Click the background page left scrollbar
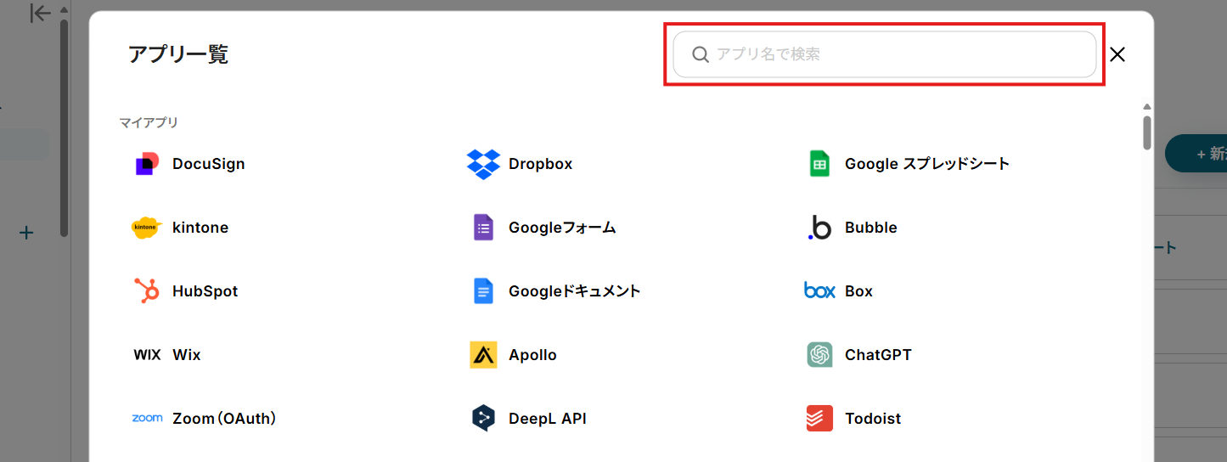Image resolution: width=1227 pixels, height=462 pixels. coord(64,127)
